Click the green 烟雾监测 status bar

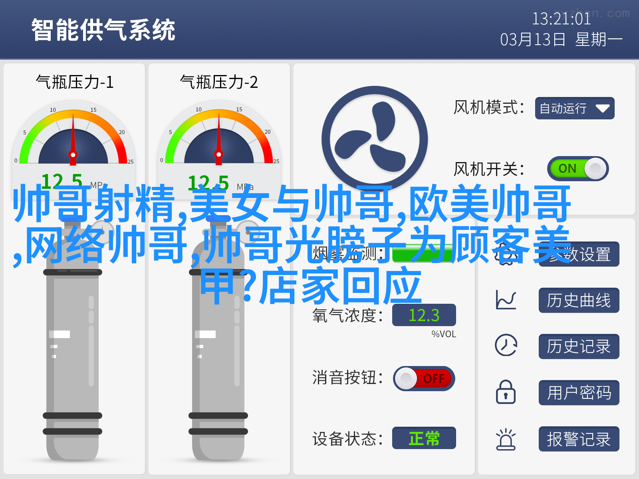424,253
